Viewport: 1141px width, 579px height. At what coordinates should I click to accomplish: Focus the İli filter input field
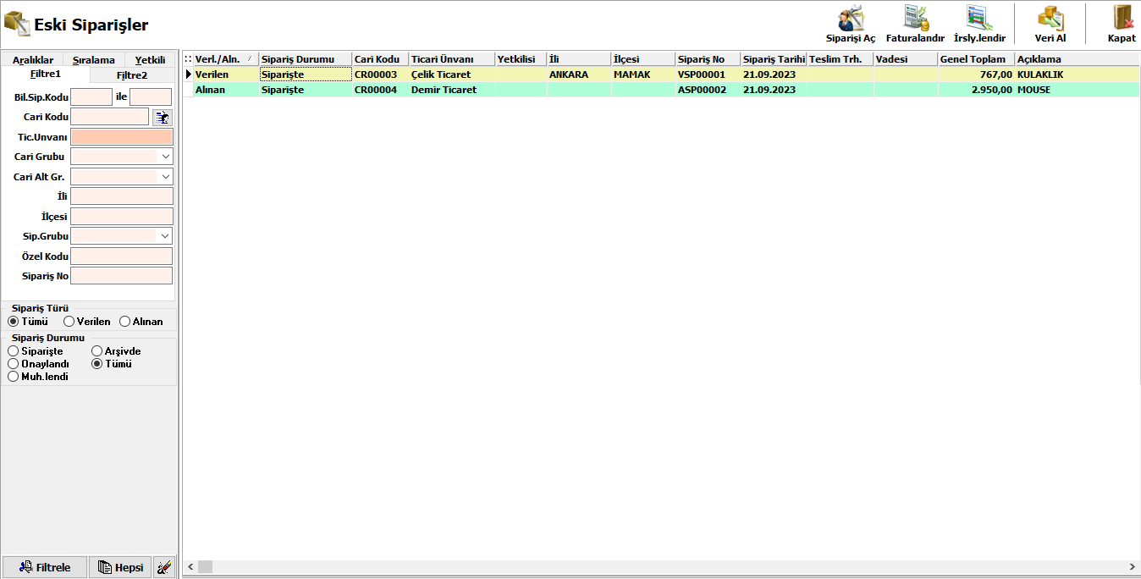122,196
